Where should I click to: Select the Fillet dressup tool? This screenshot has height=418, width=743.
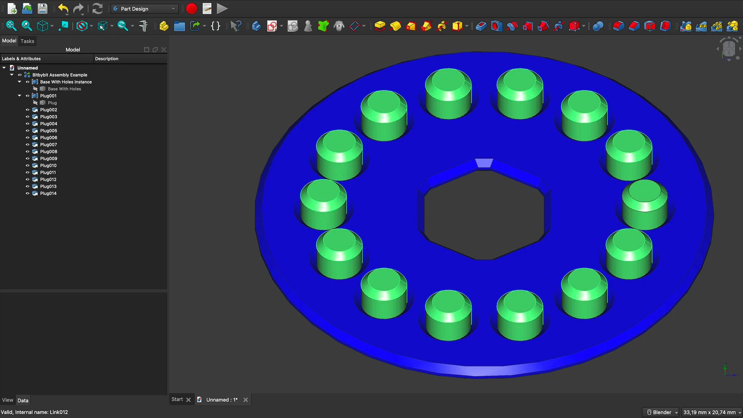click(618, 26)
